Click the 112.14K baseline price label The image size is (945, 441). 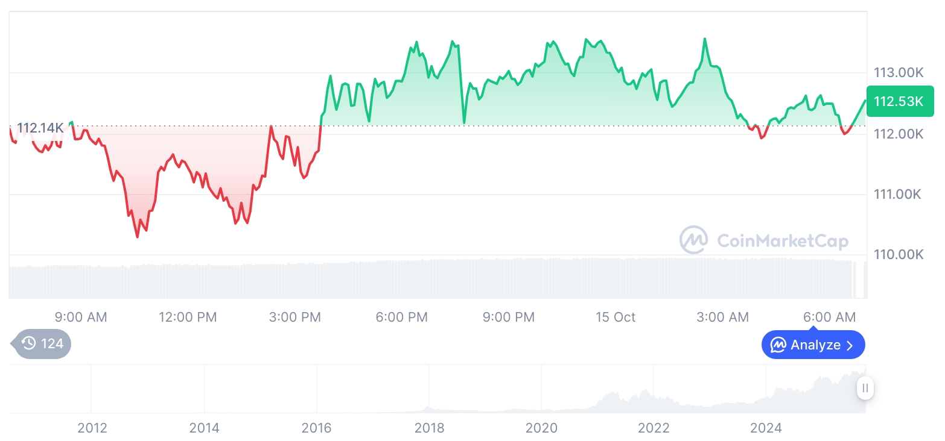[40, 128]
